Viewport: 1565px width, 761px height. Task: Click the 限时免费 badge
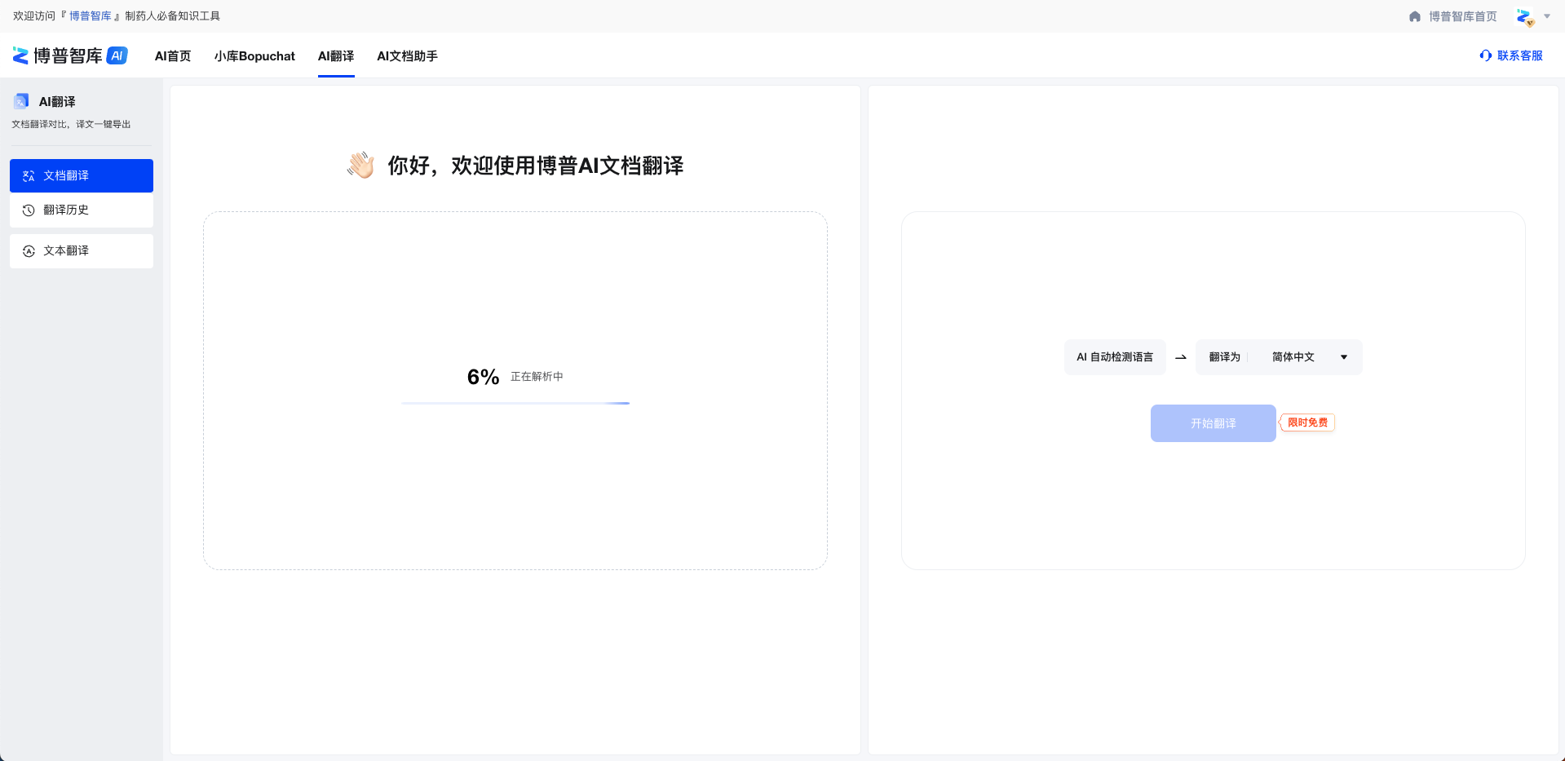tap(1306, 423)
